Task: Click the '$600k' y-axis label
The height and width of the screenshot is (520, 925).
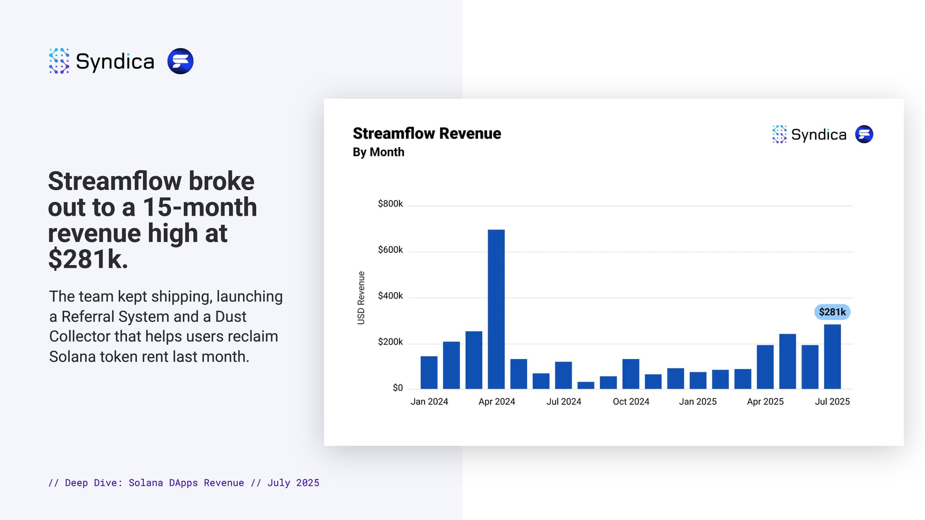Action: click(390, 250)
